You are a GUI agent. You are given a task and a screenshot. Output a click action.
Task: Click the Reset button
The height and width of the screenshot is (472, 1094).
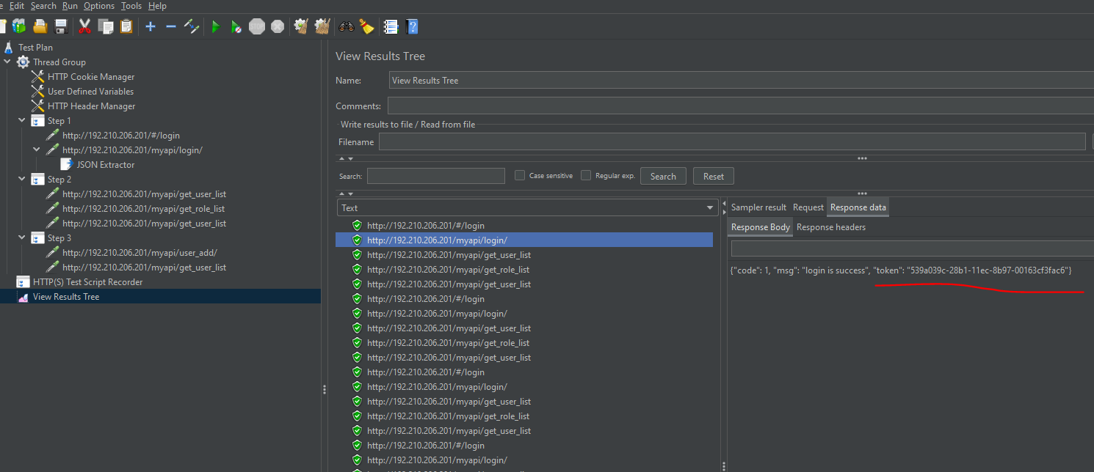(713, 176)
